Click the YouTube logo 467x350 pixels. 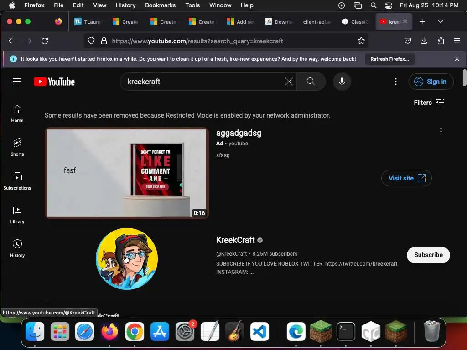(x=54, y=82)
